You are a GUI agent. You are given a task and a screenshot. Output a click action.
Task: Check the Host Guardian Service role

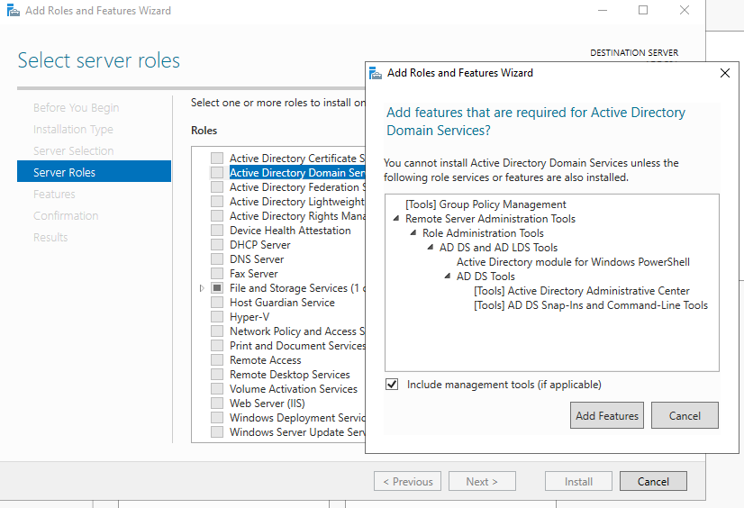pyautogui.click(x=217, y=303)
